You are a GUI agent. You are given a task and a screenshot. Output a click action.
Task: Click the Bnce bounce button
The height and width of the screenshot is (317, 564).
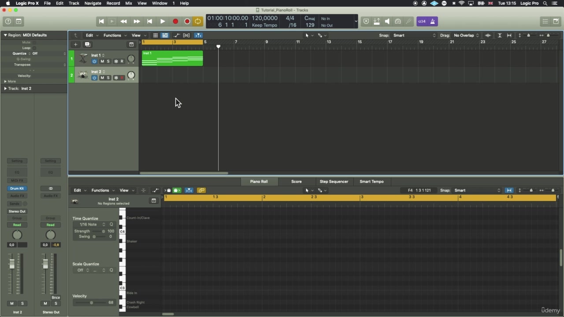coord(56,298)
